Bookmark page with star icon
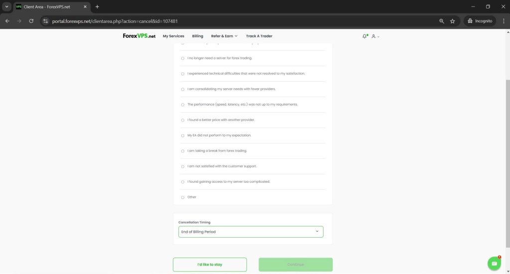This screenshot has width=510, height=274. click(452, 21)
